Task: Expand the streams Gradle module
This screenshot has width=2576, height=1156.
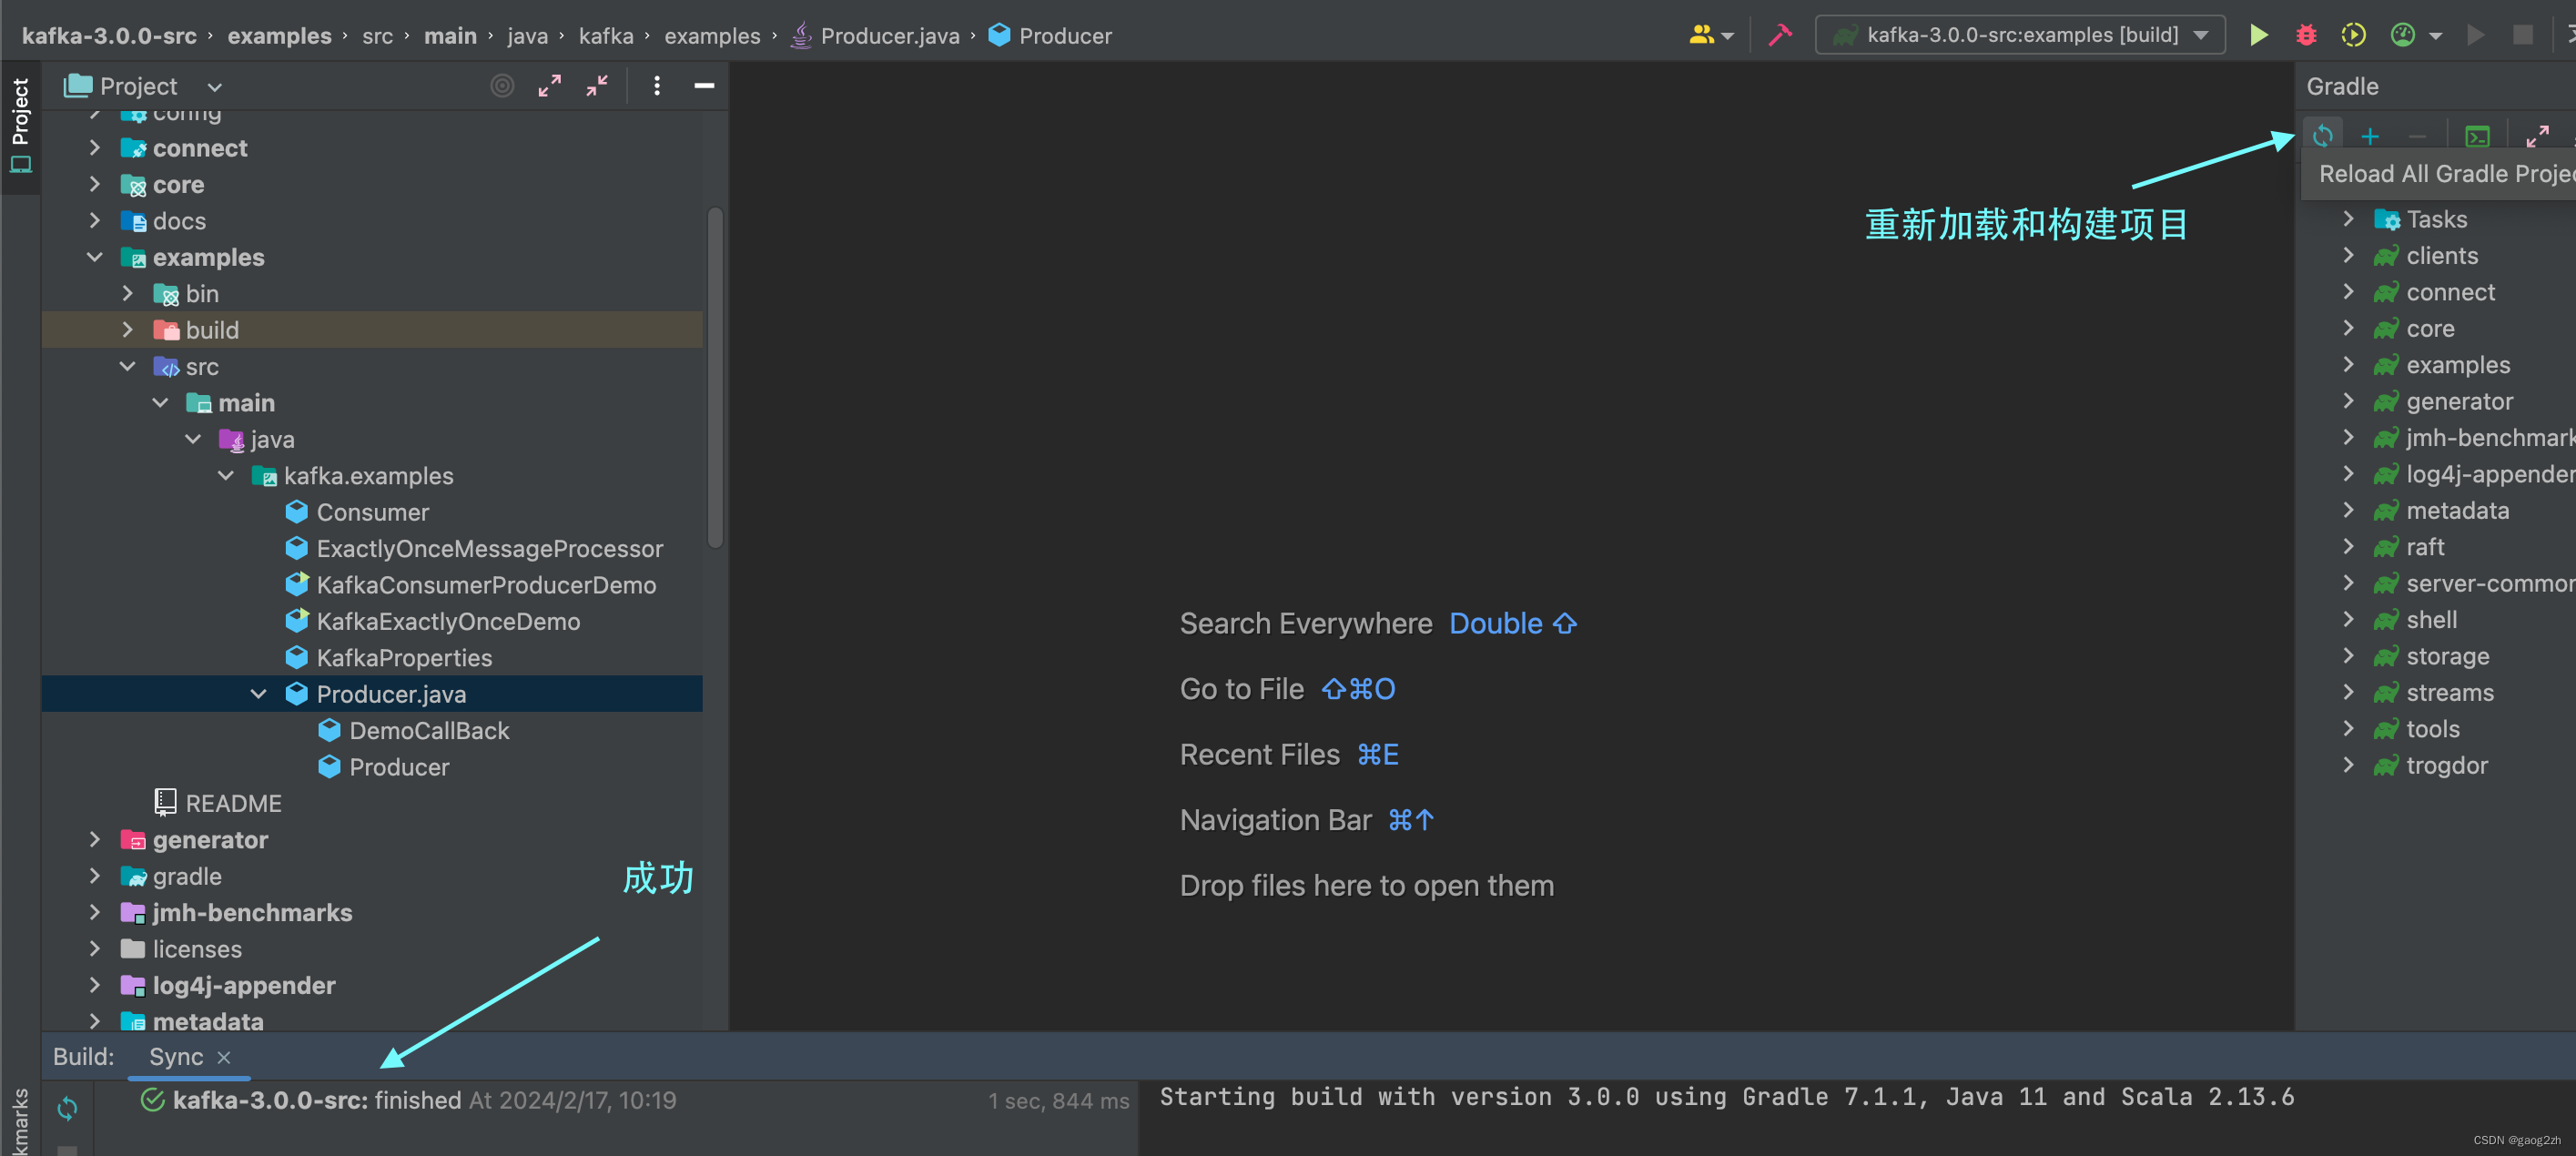Action: (x=2349, y=692)
